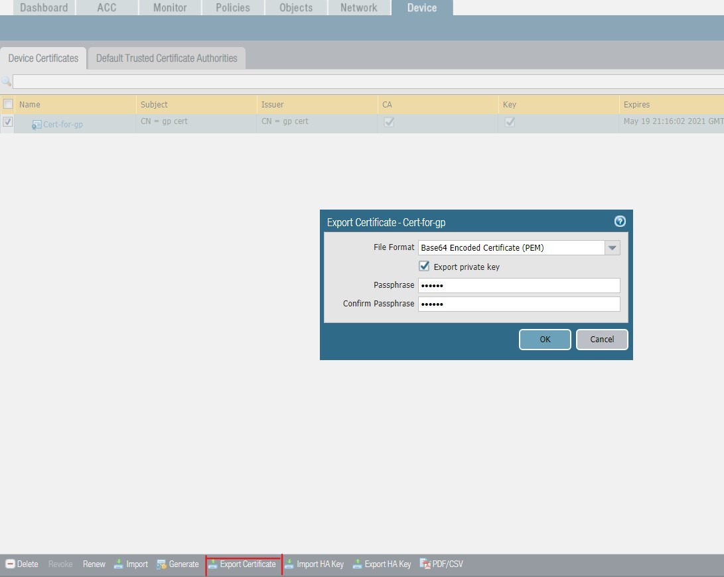Image resolution: width=724 pixels, height=577 pixels.
Task: Switch to the Network tab
Action: pos(358,7)
